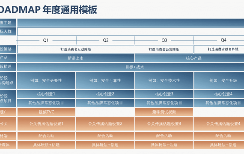Viewport: 244px width, 154px height.
Task: Select '具体玩法+话题' in the Q3 column
Action: pyautogui.click(x=164, y=145)
